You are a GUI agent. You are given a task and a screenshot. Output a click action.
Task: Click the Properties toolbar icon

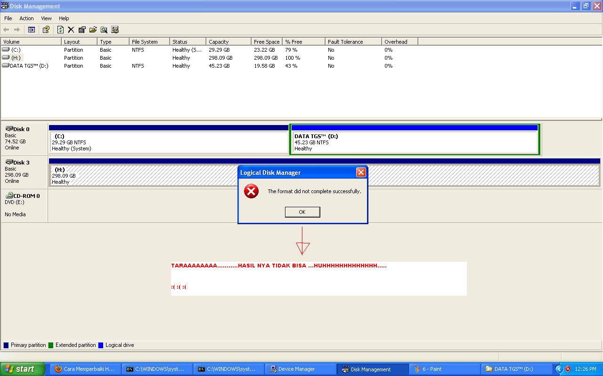(x=81, y=29)
